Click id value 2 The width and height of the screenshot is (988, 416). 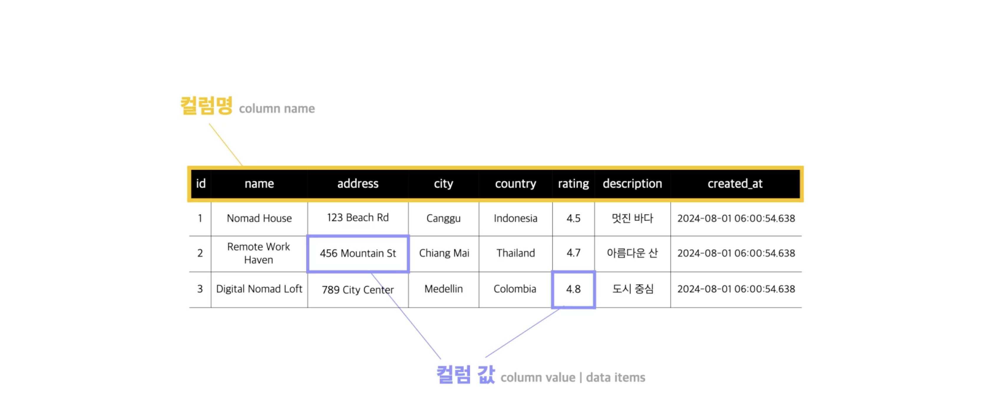200,253
